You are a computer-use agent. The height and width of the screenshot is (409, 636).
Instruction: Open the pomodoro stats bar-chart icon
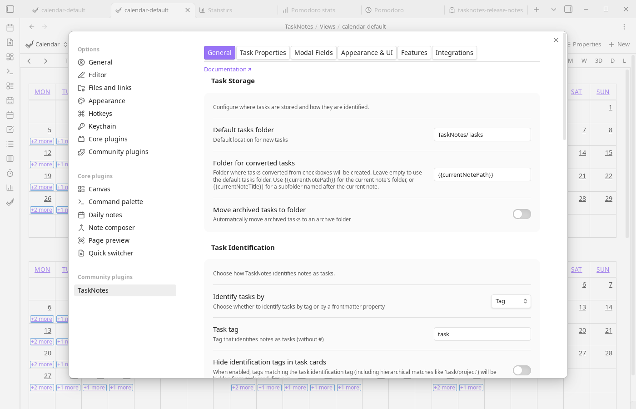coord(10,187)
